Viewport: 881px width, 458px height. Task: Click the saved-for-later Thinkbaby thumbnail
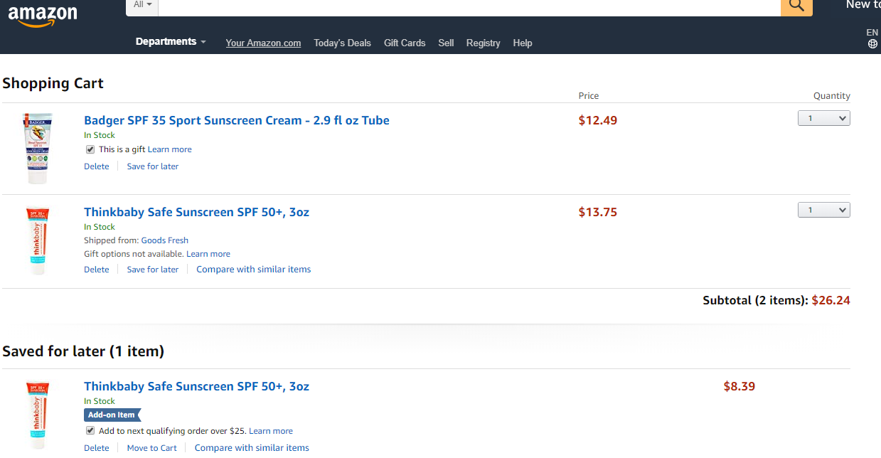[35, 415]
